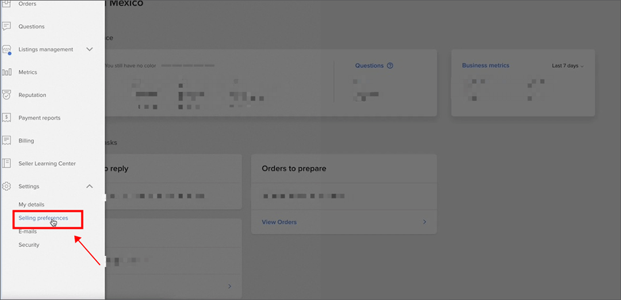The width and height of the screenshot is (621, 300).
Task: Open Selling preferences in the Settings submenu
Action: click(43, 218)
